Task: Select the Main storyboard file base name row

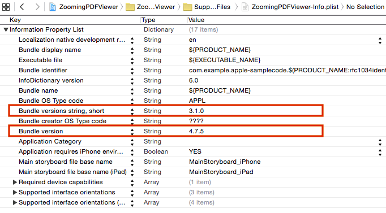Action: 193,162
